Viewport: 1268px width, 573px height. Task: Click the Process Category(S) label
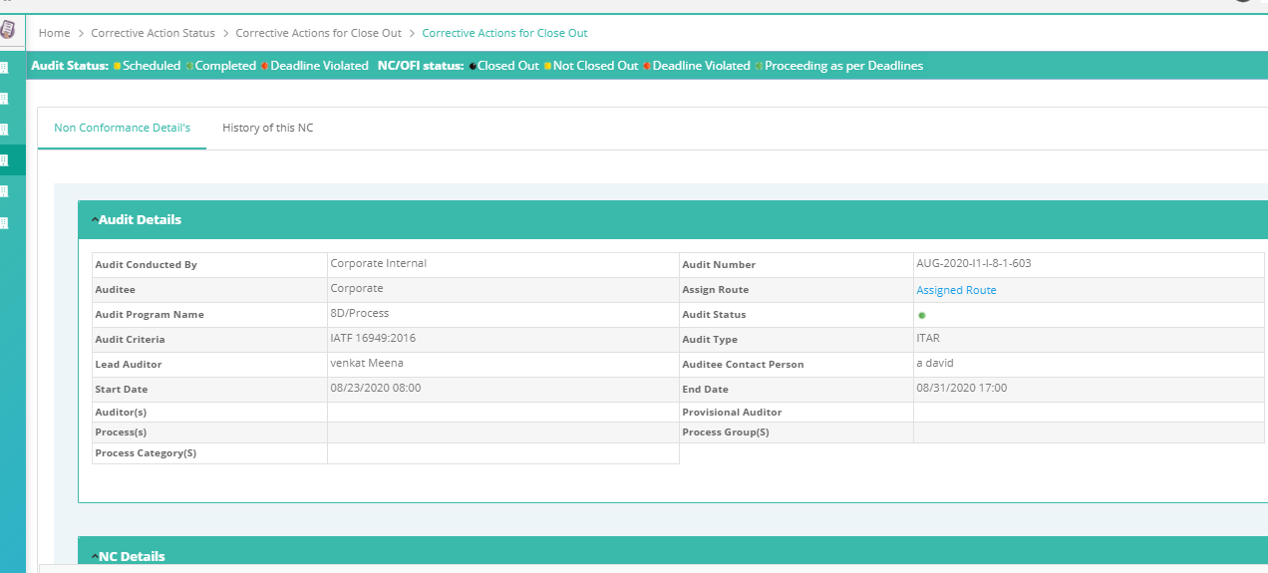146,453
